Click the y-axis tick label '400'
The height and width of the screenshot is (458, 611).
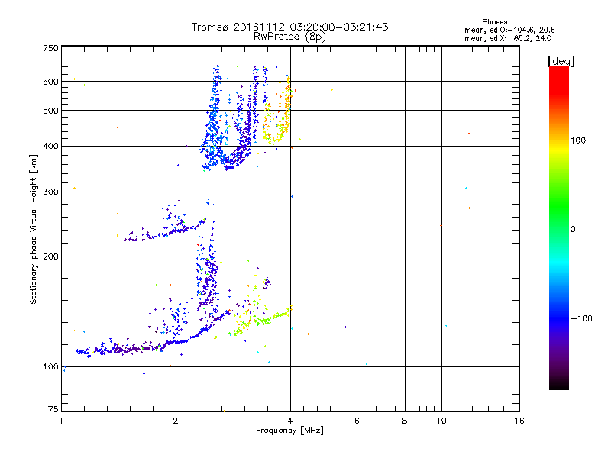[x=50, y=146]
